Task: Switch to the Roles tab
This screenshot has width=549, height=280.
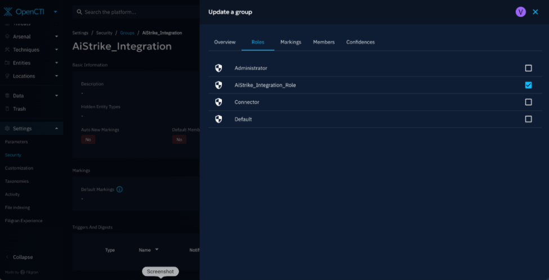Action: [x=258, y=42]
